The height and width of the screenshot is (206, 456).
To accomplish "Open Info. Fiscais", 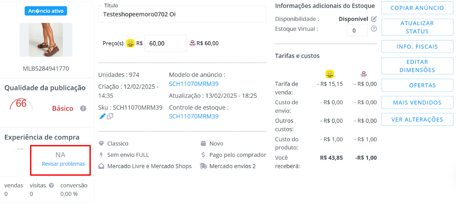I will point(417,47).
